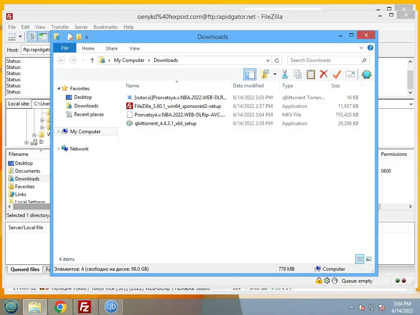Open FileZilla's Edit menu
The width and height of the screenshot is (420, 315).
pyautogui.click(x=25, y=27)
